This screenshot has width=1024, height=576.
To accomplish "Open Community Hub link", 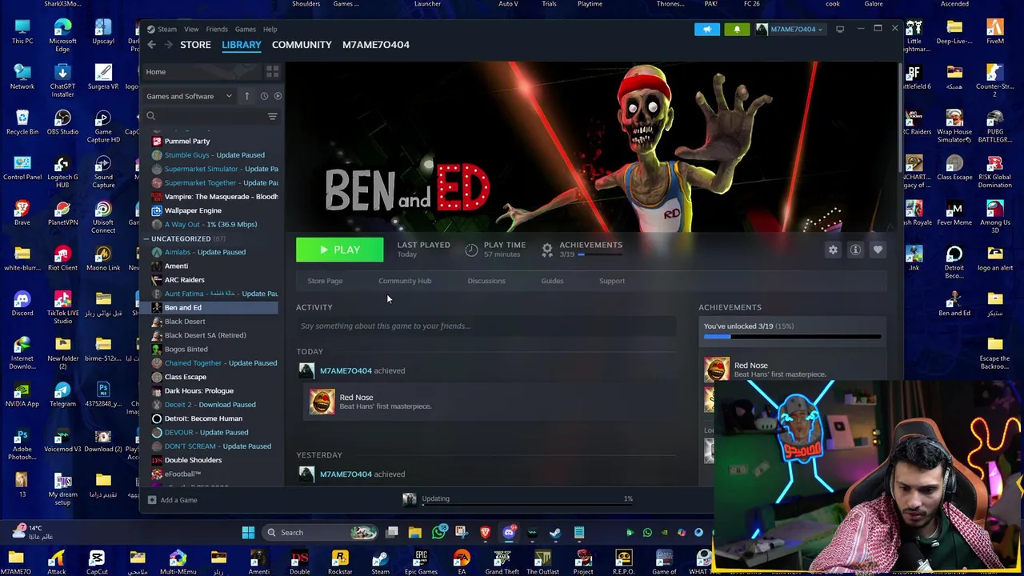I will [405, 281].
